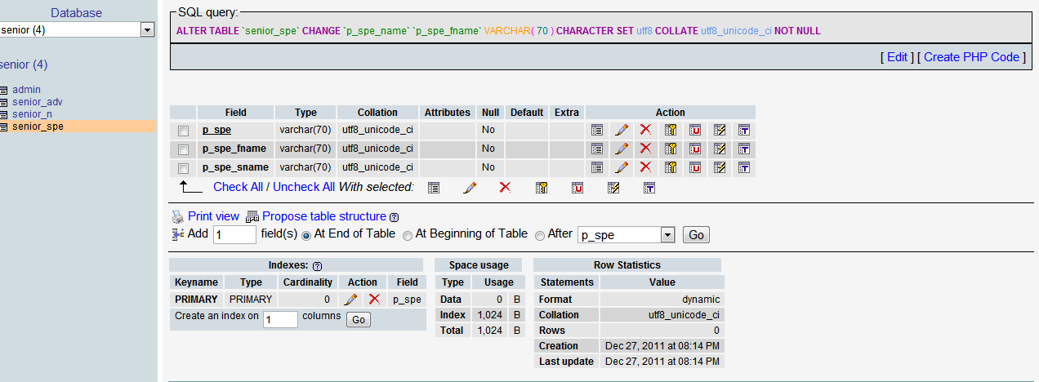This screenshot has width=1039, height=382.
Task: Add unique index icon for p_spe row
Action: [694, 130]
